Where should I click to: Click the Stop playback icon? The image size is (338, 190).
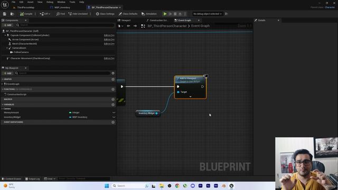click(175, 14)
